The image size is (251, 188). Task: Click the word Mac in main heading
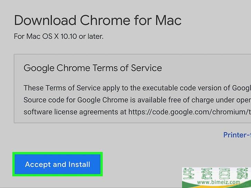pos(168,20)
